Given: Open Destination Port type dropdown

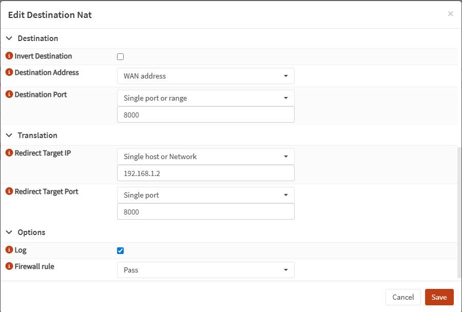Looking at the screenshot, I should pos(205,98).
